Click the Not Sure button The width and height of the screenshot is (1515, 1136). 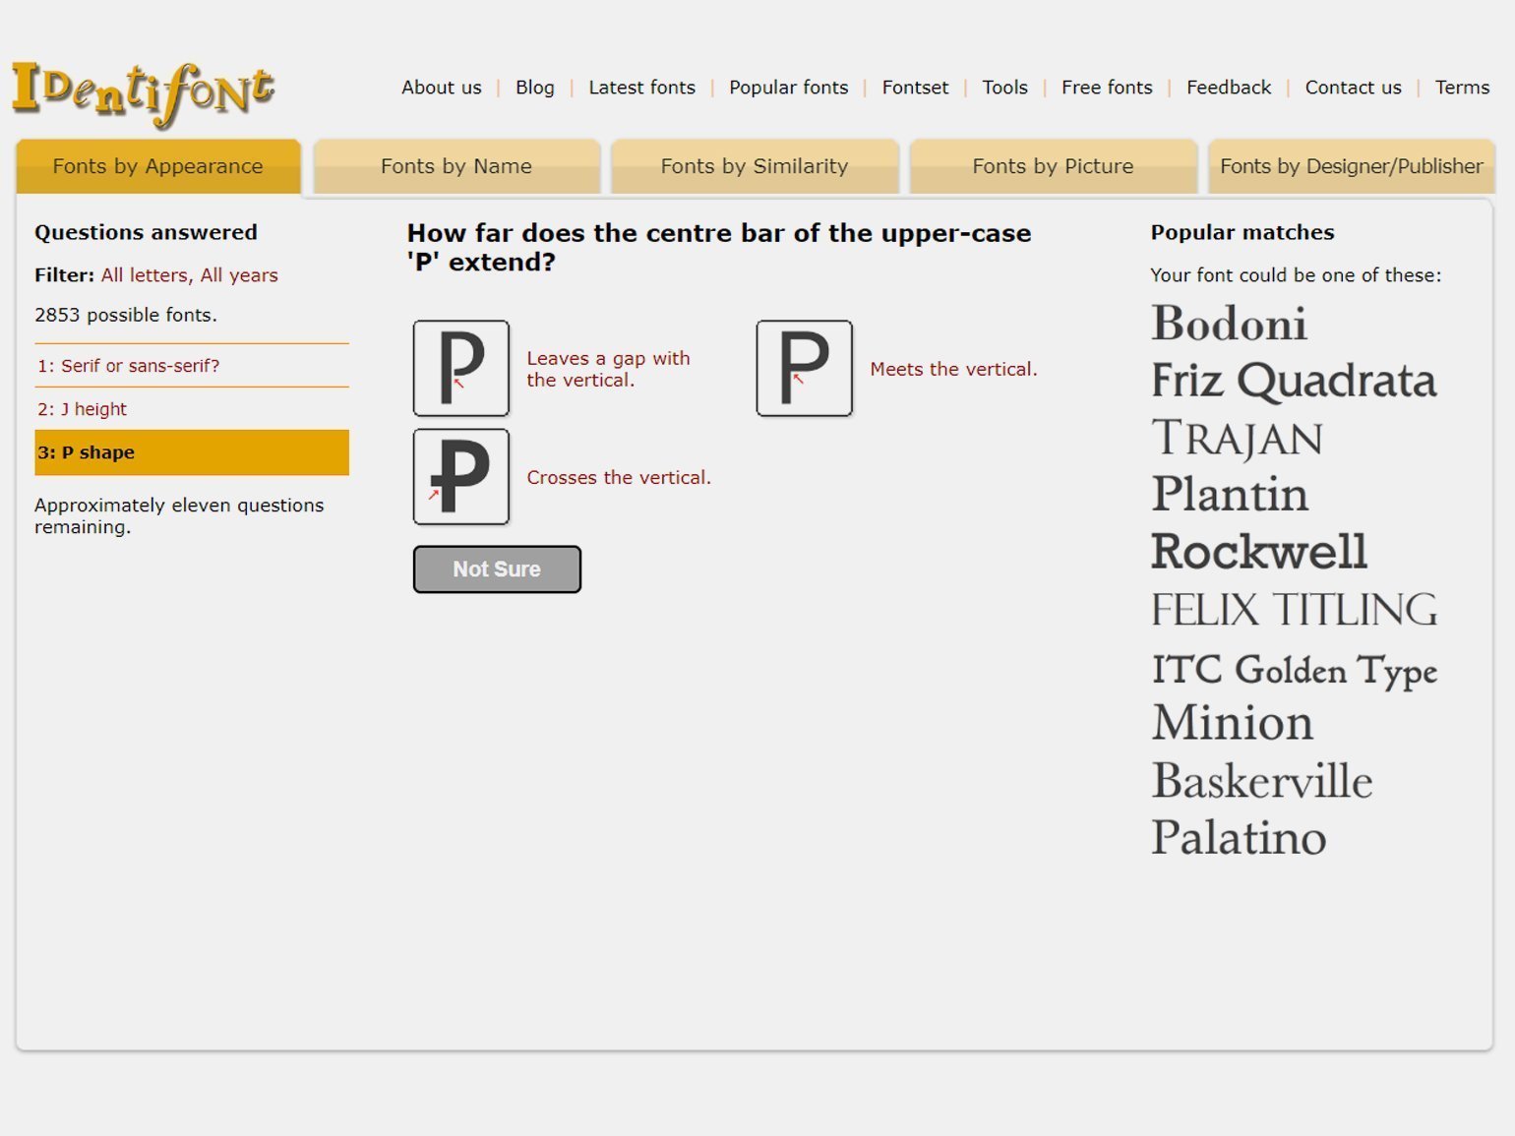[x=497, y=569]
